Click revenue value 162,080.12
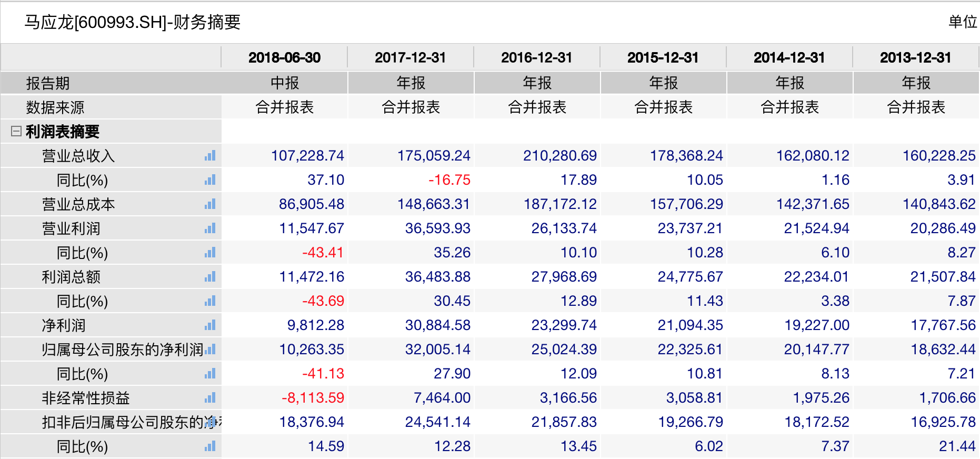This screenshot has height=459, width=980. [813, 156]
